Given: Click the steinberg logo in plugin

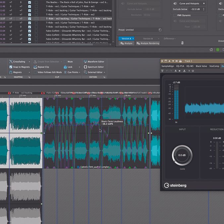Looking at the screenshot, I should coord(175,185).
